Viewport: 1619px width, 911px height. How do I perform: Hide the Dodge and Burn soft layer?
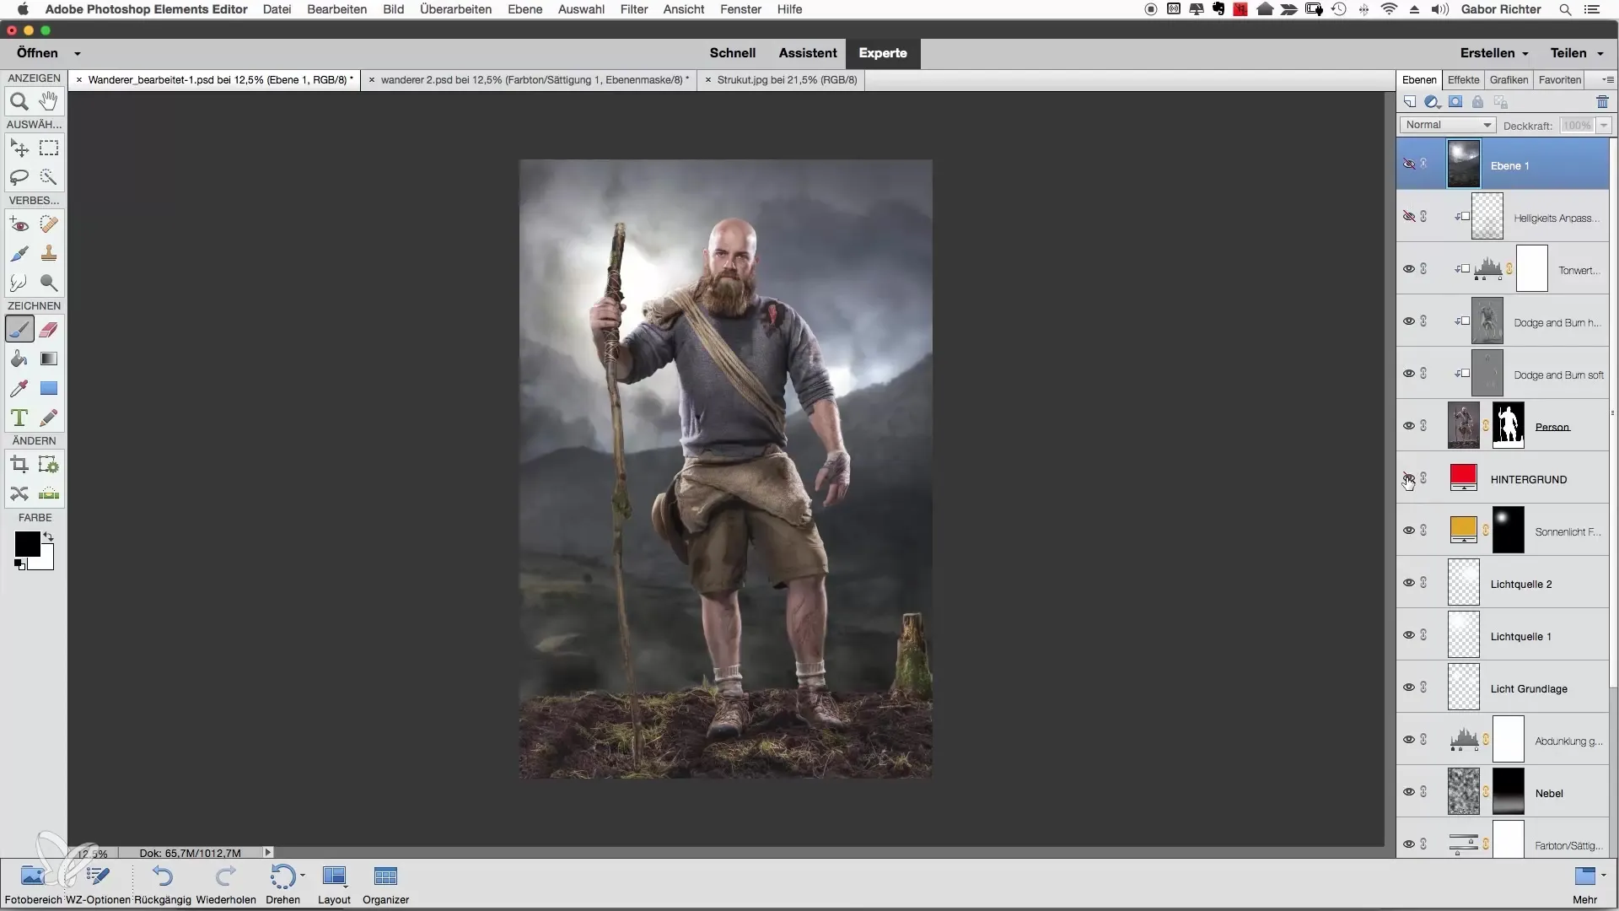tap(1409, 374)
